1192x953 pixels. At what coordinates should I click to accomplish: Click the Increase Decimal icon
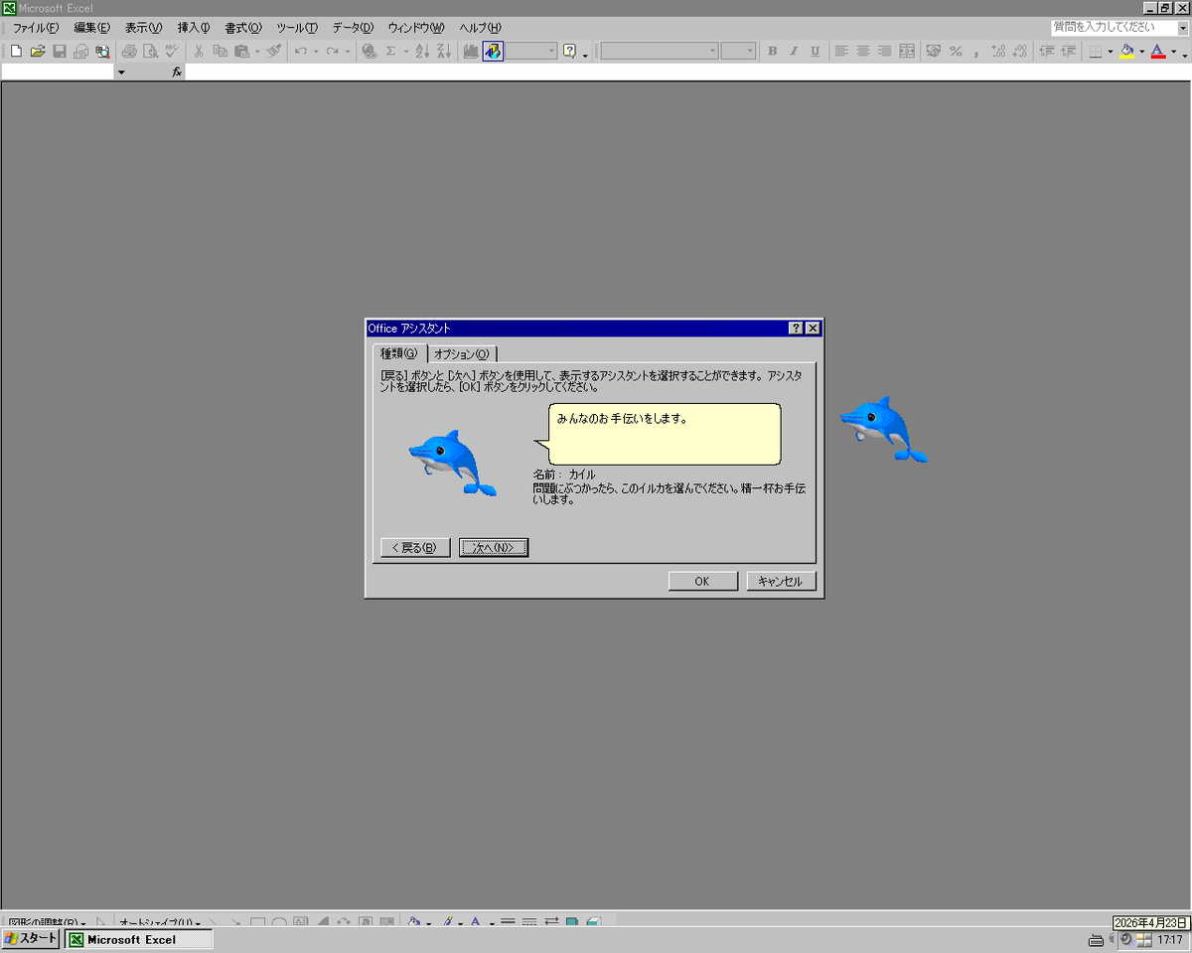(x=999, y=51)
